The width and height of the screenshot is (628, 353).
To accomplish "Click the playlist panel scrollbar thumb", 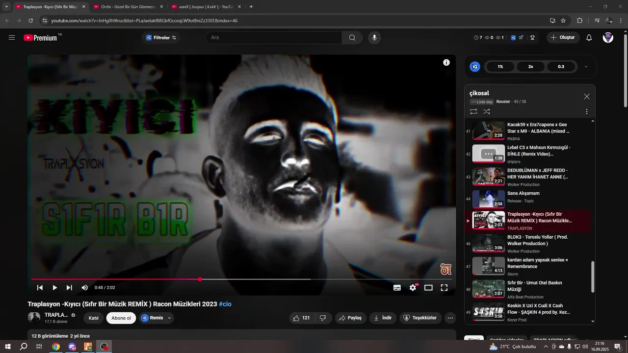I will point(593,277).
